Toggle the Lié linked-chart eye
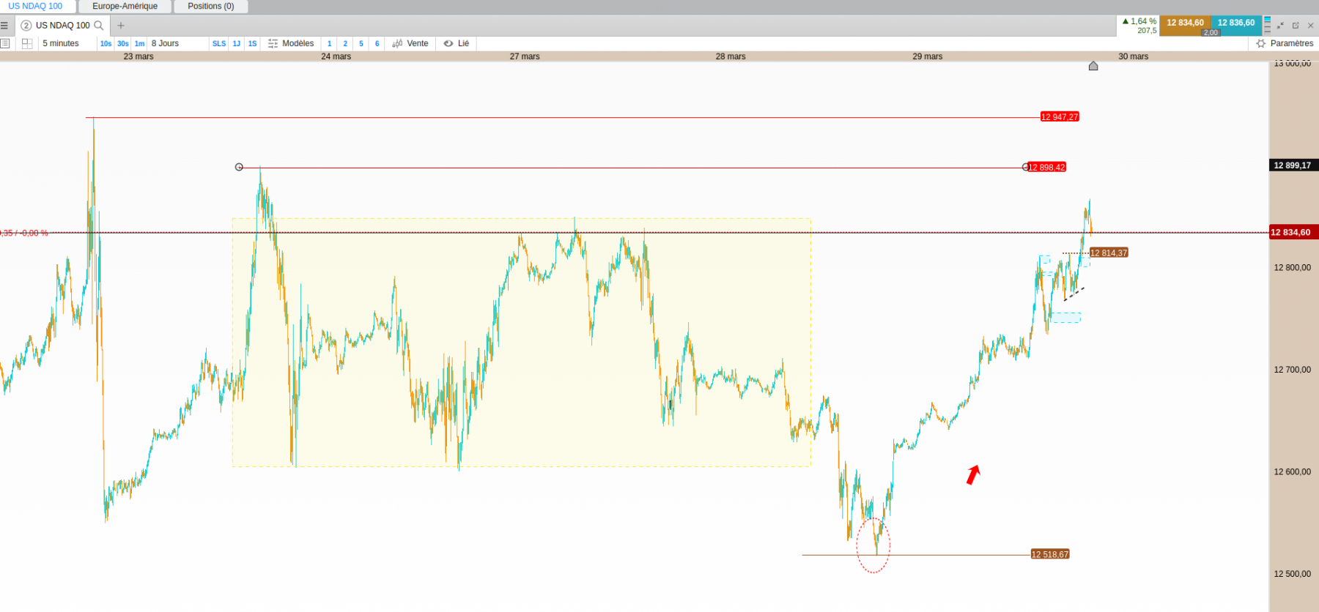This screenshot has width=1319, height=612. [457, 44]
